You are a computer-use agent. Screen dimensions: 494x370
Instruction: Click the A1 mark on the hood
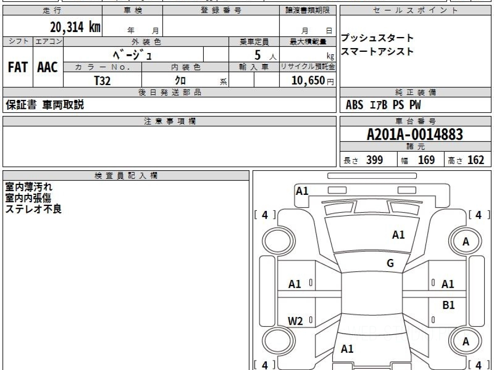(x=398, y=235)
